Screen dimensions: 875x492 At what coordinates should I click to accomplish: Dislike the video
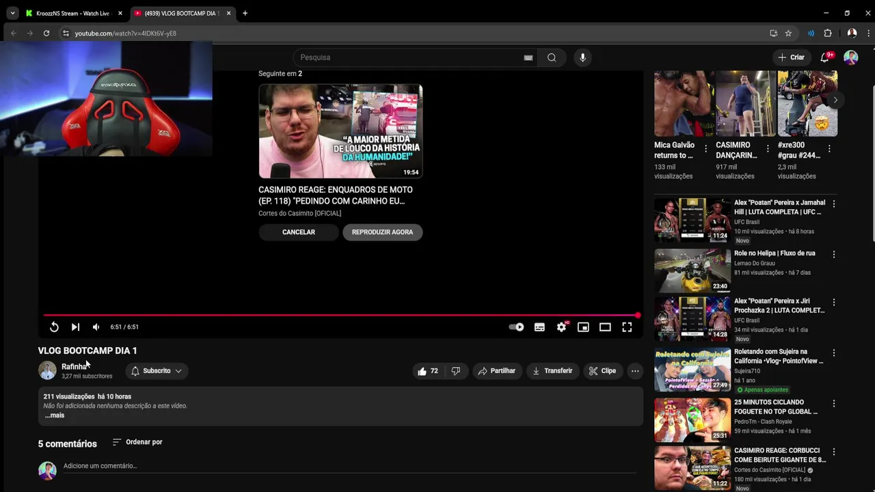pos(456,371)
